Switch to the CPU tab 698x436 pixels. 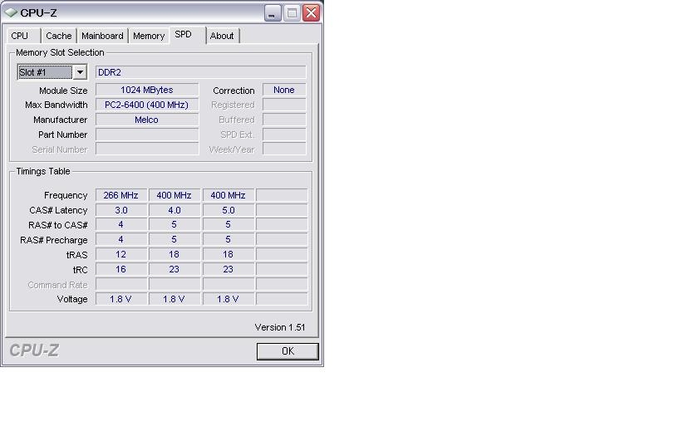point(22,36)
